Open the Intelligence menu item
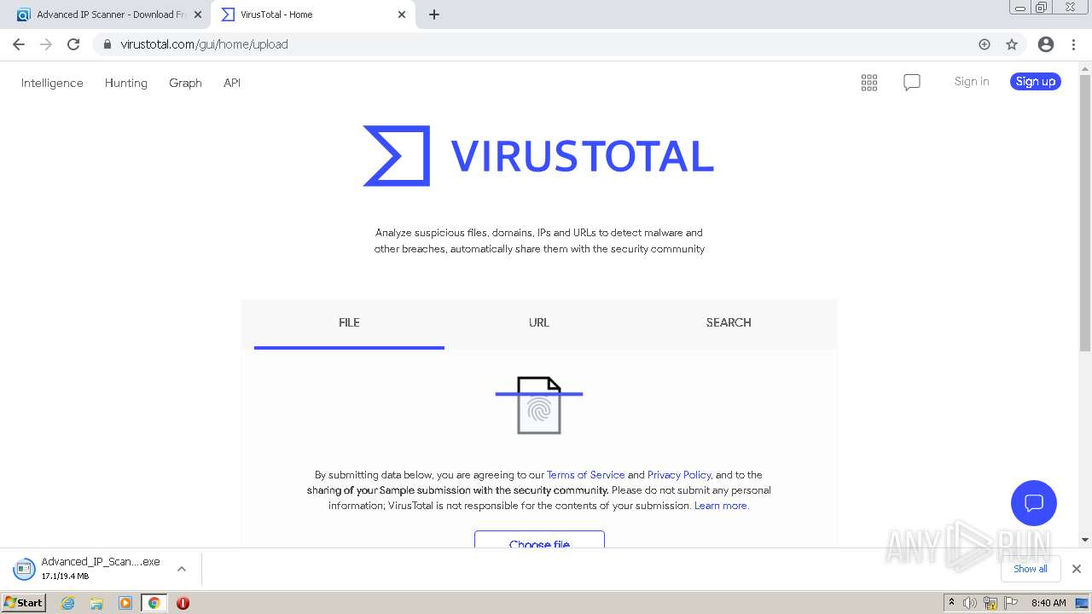 tap(52, 83)
